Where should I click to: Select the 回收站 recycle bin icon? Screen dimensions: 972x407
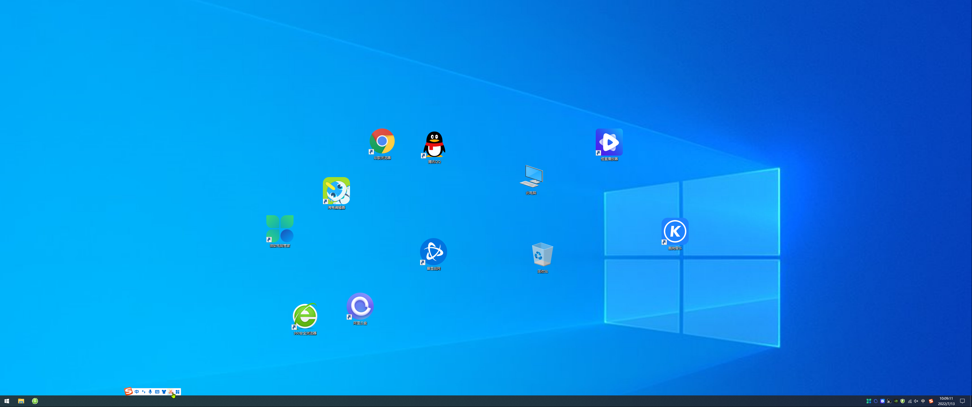pos(542,258)
